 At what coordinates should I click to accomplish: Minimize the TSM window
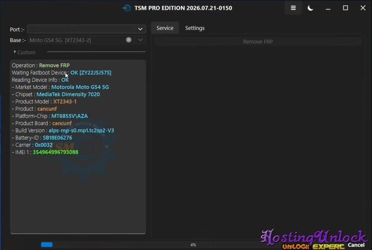point(328,8)
